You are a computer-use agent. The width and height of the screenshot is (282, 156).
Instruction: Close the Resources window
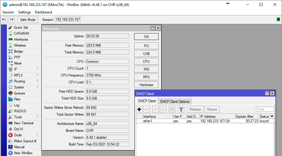[x=158, y=28]
